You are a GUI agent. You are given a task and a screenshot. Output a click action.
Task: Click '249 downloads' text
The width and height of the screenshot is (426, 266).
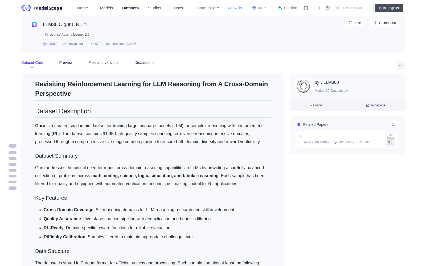tap(74, 44)
